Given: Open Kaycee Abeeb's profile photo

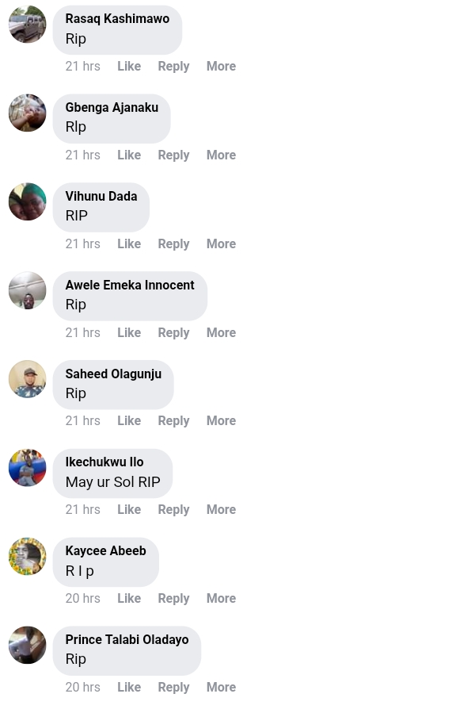Looking at the screenshot, I should [28, 556].
